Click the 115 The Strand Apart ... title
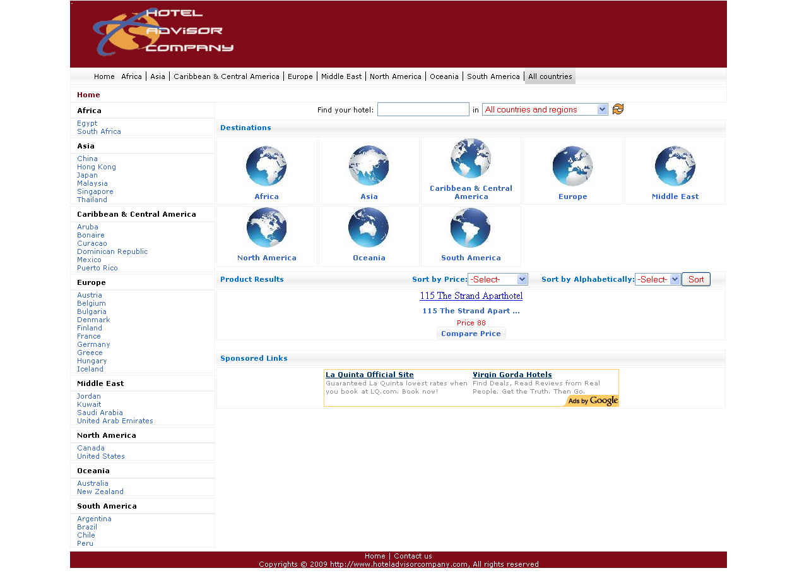Image resolution: width=797 pixels, height=573 pixels. click(x=471, y=311)
